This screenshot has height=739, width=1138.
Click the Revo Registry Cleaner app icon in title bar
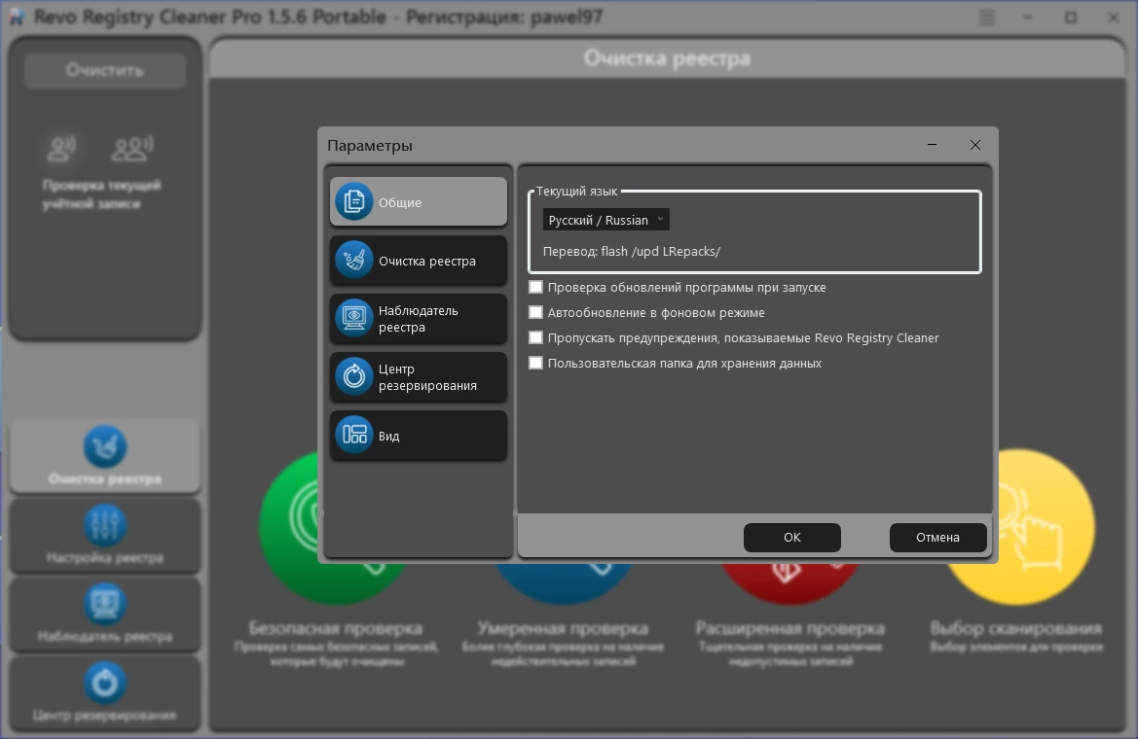[x=16, y=18]
